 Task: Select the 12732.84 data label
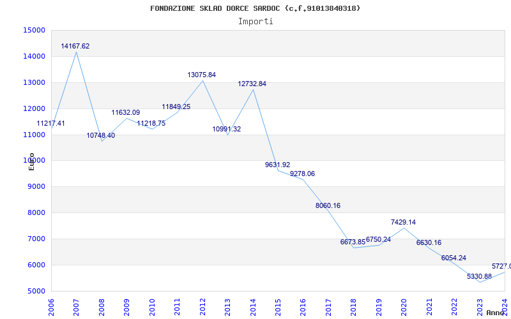252,84
